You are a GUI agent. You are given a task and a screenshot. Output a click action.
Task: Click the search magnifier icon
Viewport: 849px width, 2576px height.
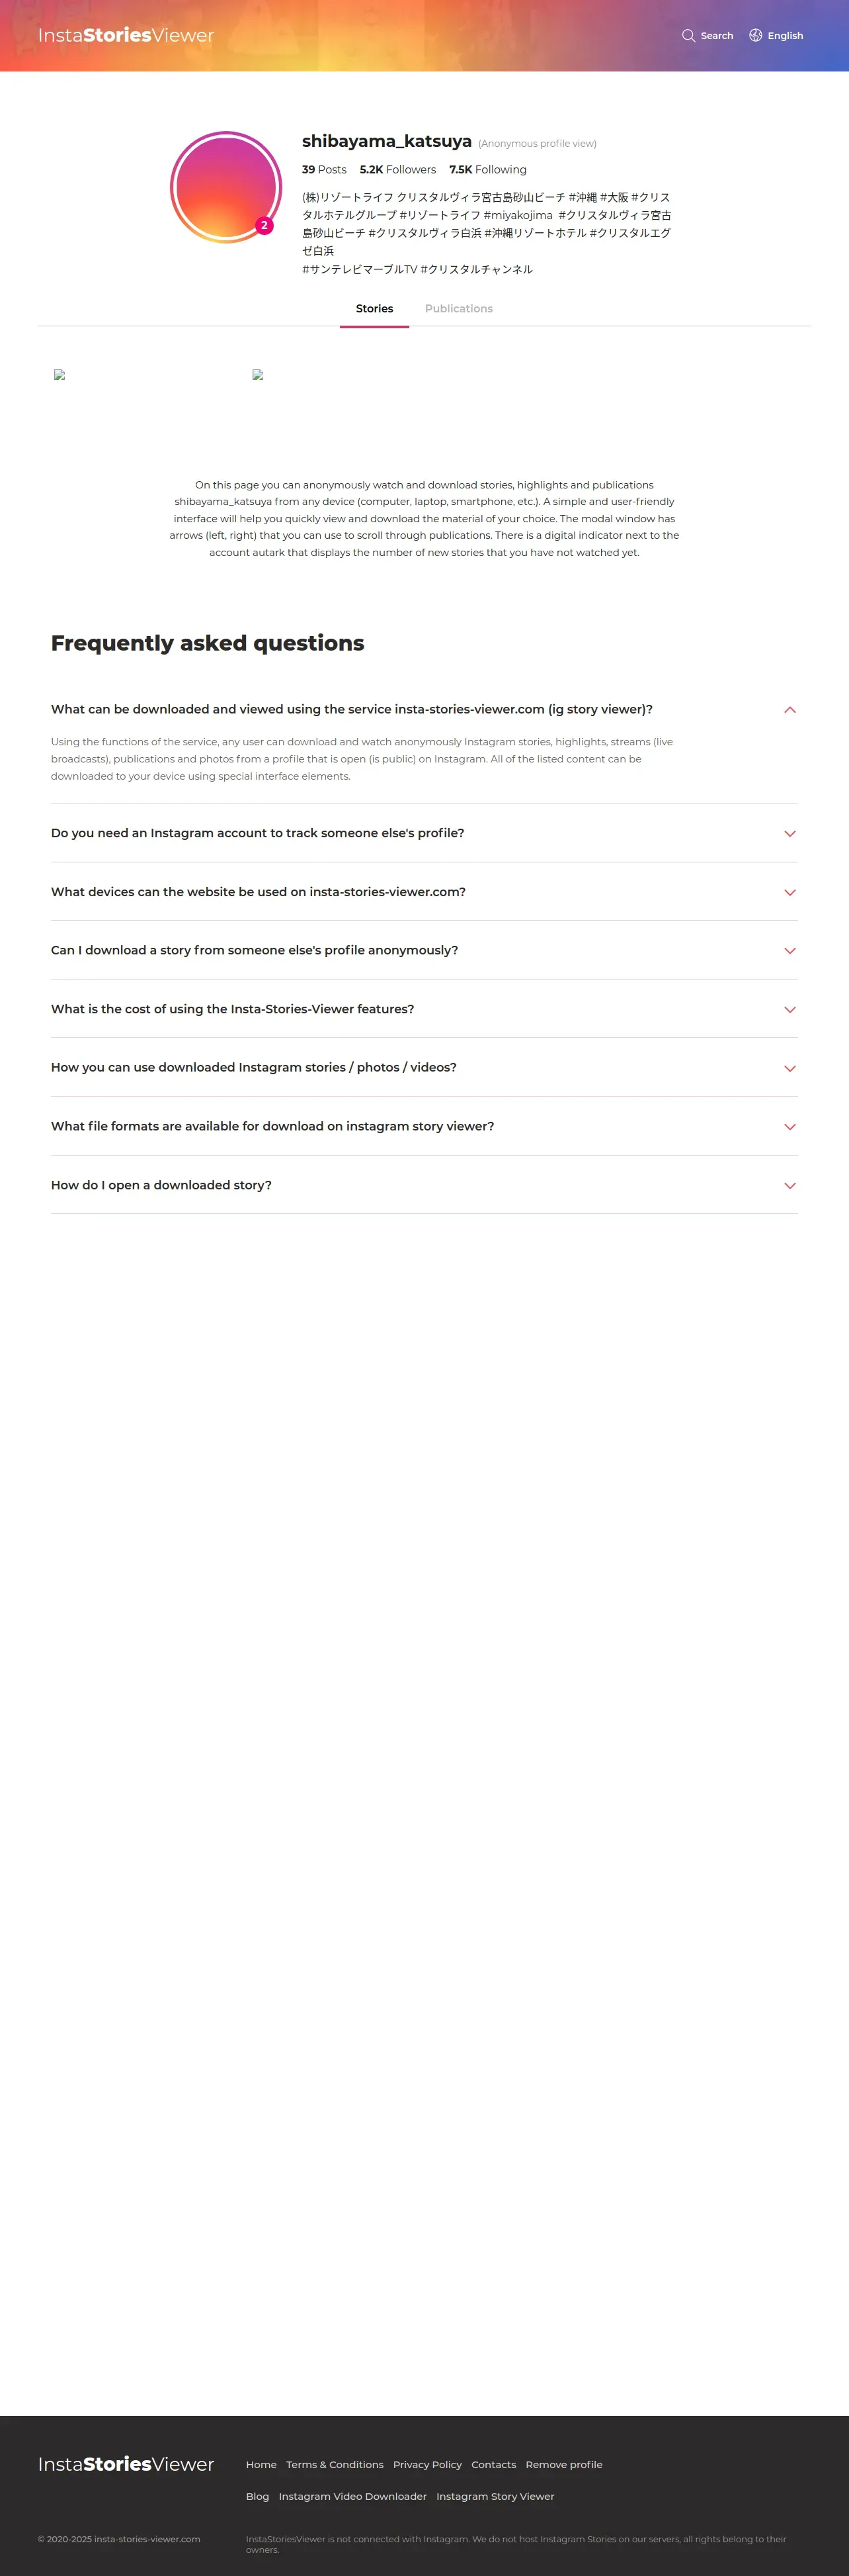click(x=688, y=36)
